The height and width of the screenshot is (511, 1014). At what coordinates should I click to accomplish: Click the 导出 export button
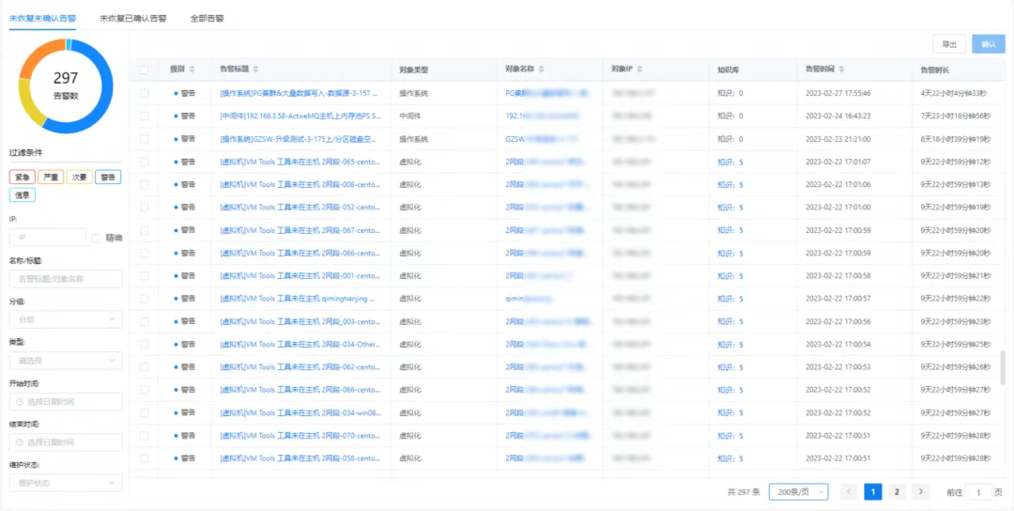949,44
